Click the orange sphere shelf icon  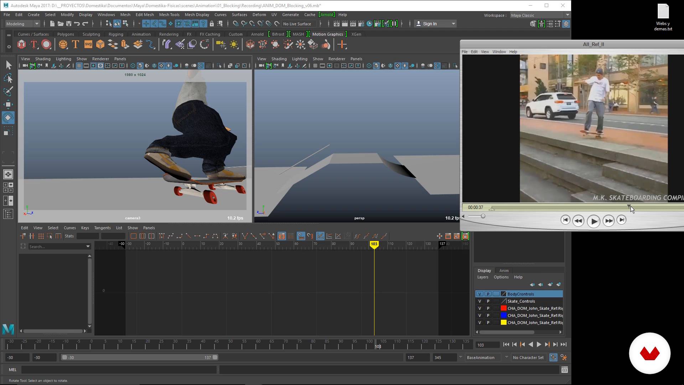(x=63, y=45)
